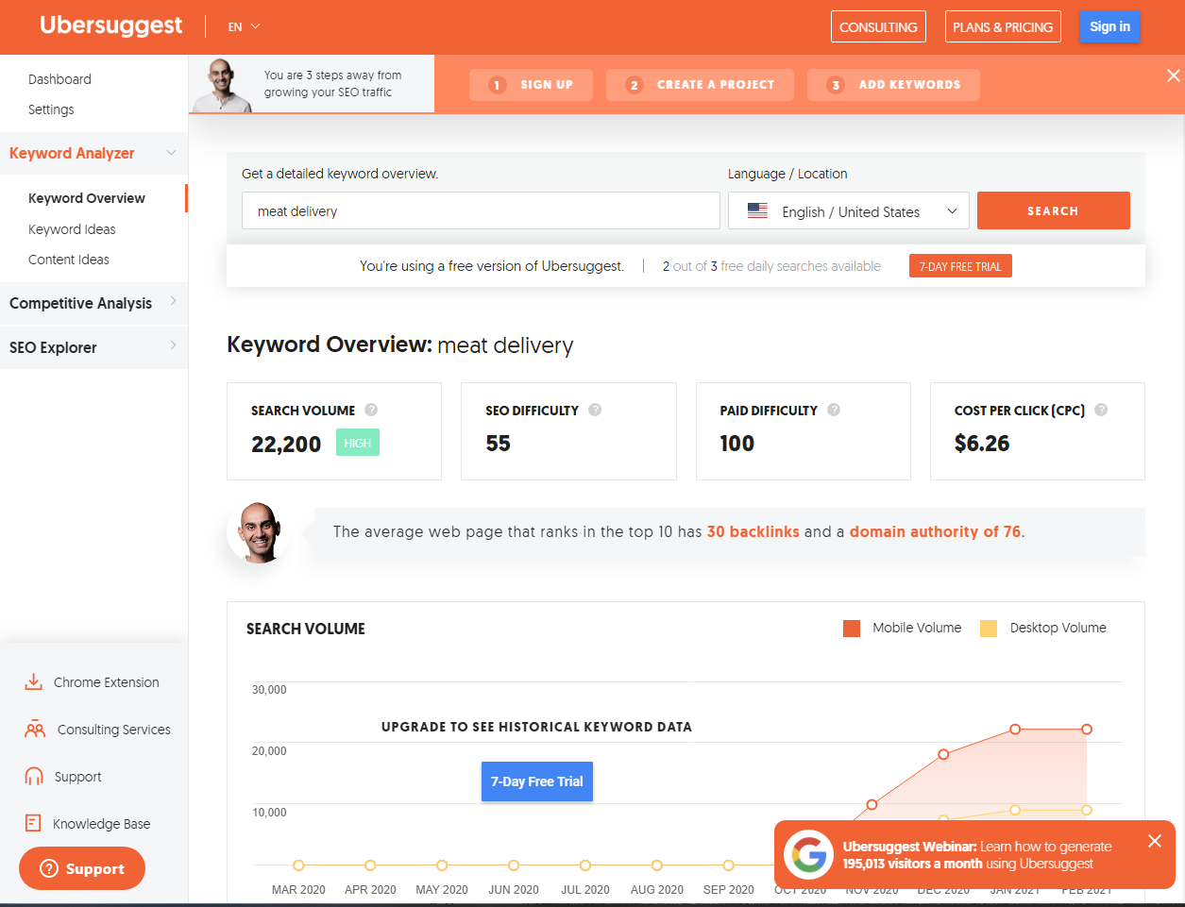Open Support link in sidebar
Image resolution: width=1185 pixels, height=907 pixels.
[77, 777]
